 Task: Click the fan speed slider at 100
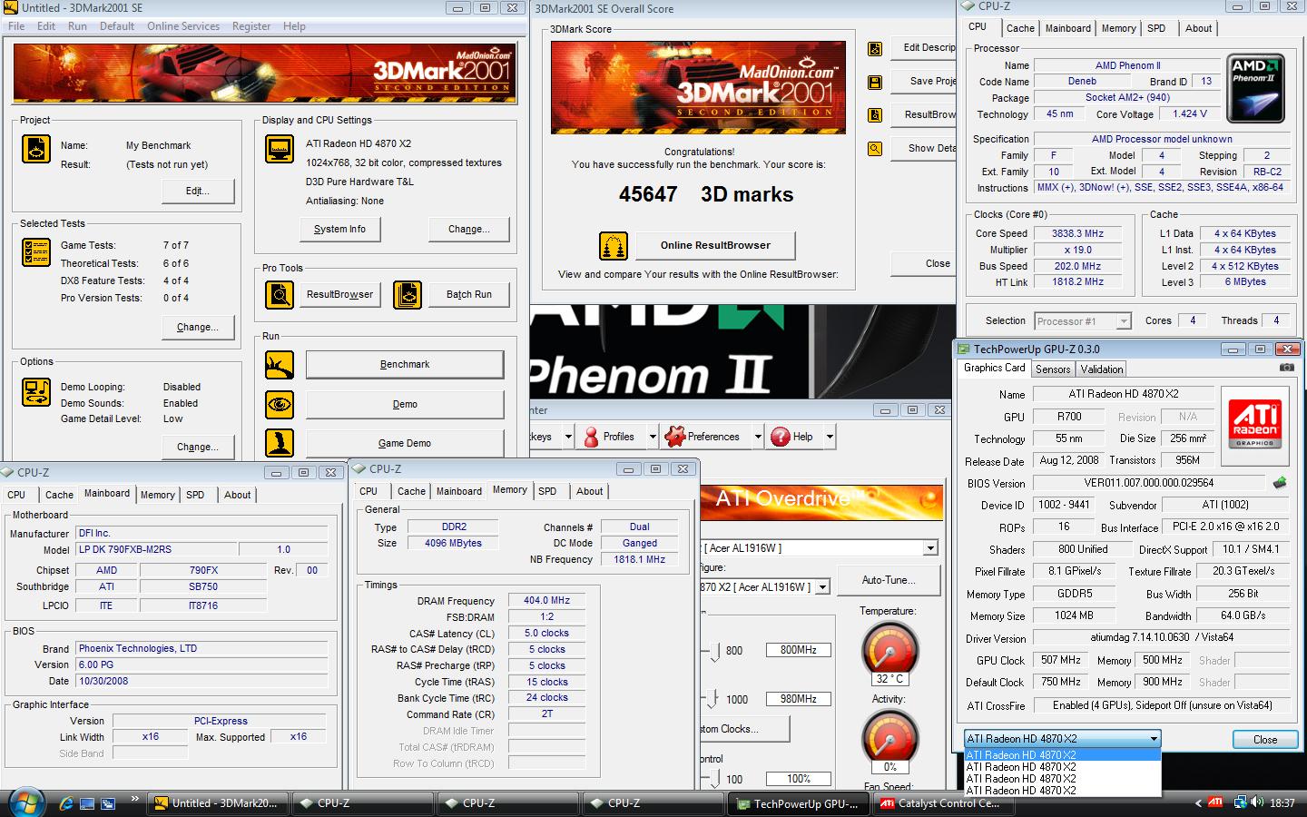click(x=713, y=779)
